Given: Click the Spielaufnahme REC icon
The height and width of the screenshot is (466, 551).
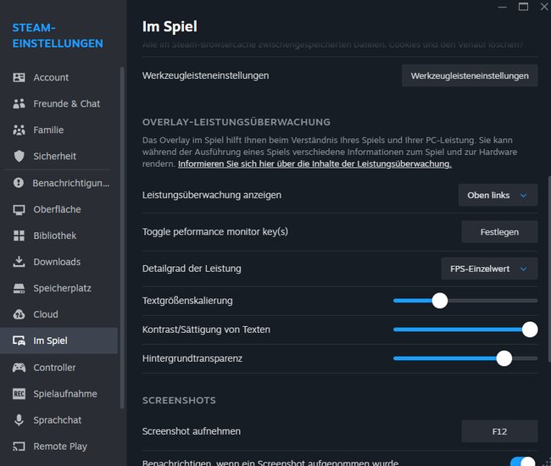Looking at the screenshot, I should click(19, 394).
